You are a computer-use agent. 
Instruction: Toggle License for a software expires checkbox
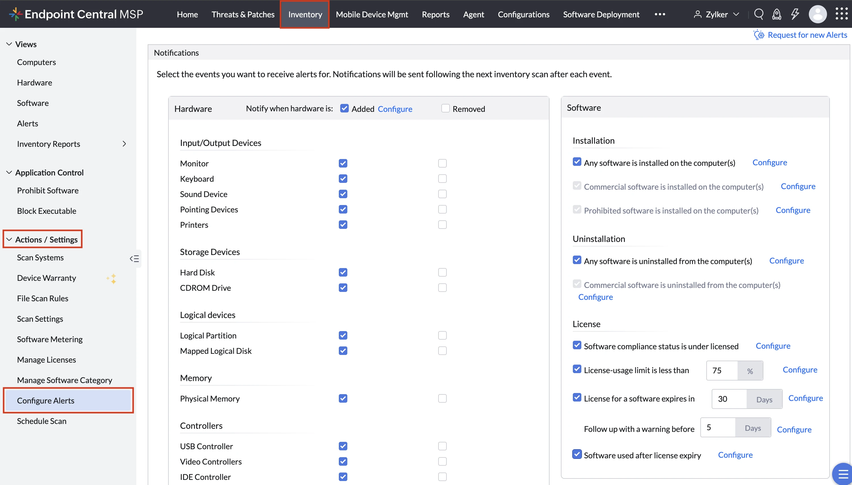coord(577,397)
